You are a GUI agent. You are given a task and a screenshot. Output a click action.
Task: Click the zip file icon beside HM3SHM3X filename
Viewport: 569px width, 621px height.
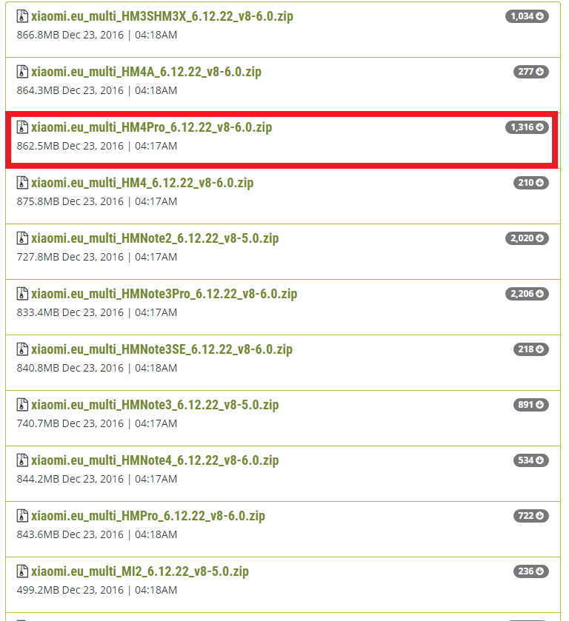pyautogui.click(x=22, y=16)
